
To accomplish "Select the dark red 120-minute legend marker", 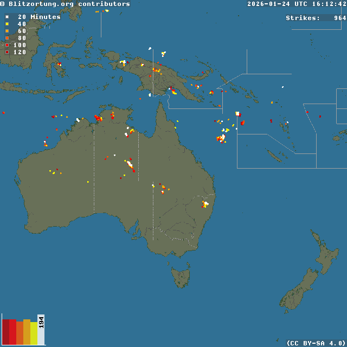I will coord(7,52).
